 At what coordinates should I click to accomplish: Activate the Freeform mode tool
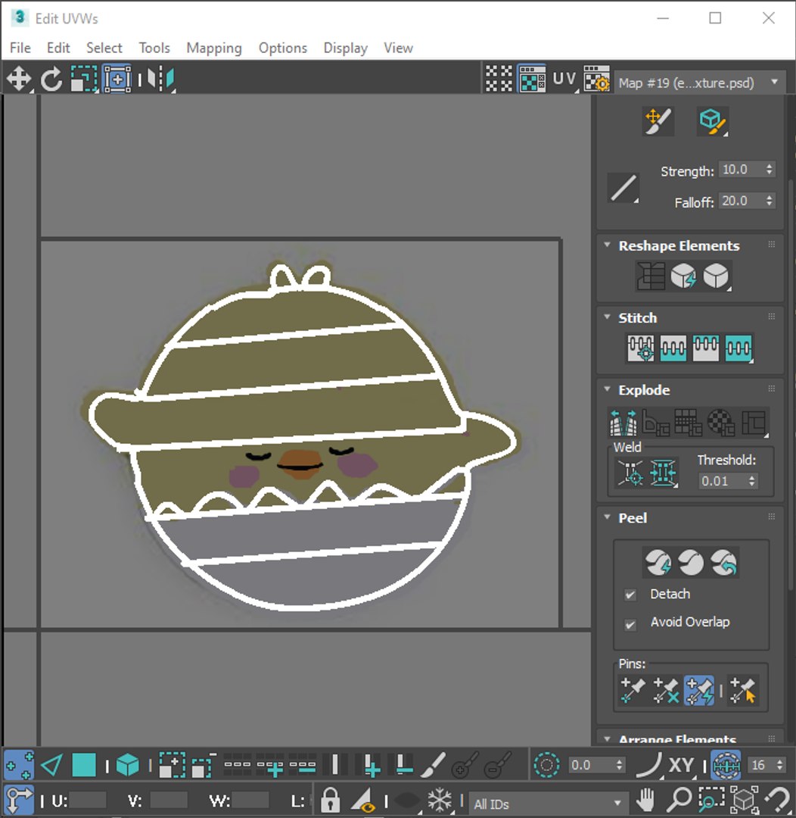coord(117,80)
